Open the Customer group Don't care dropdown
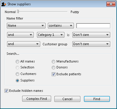The width and height of the screenshot is (117, 109). point(91,44)
